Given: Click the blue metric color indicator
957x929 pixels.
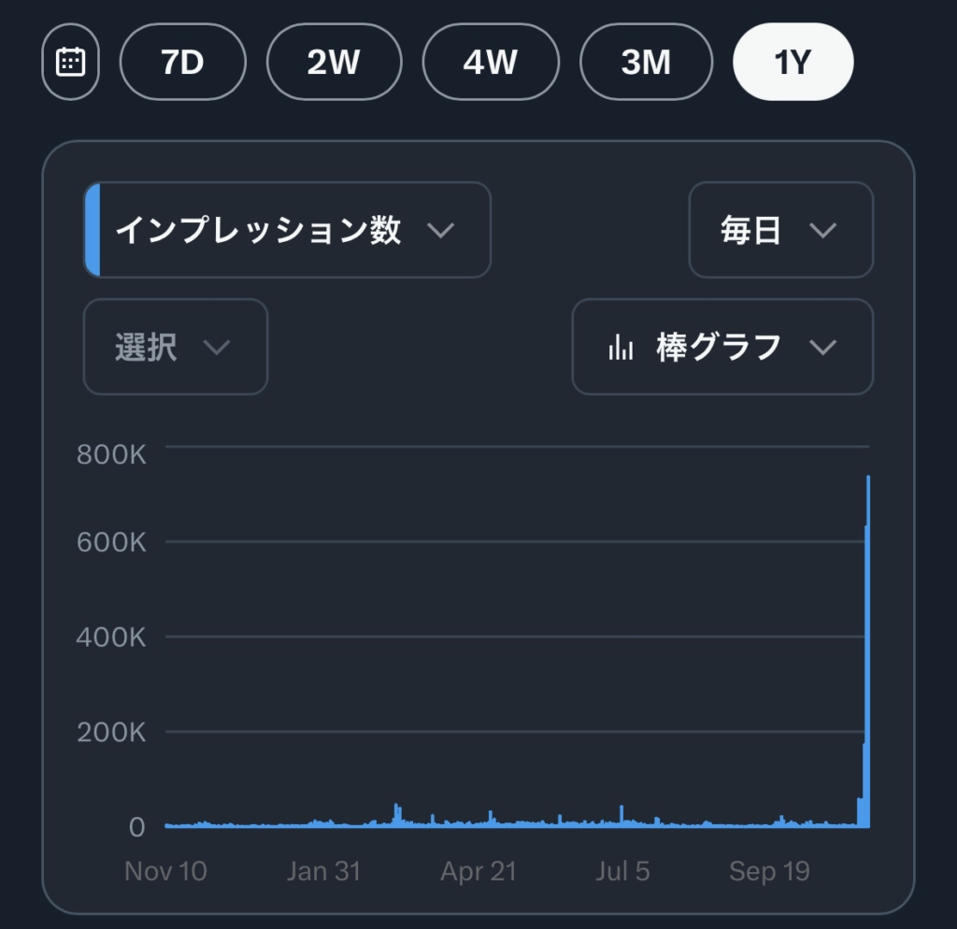Looking at the screenshot, I should pyautogui.click(x=92, y=230).
